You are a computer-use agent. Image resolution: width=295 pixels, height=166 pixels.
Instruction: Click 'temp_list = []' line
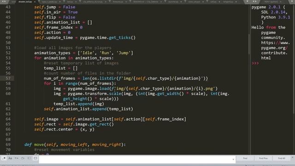point(60,68)
